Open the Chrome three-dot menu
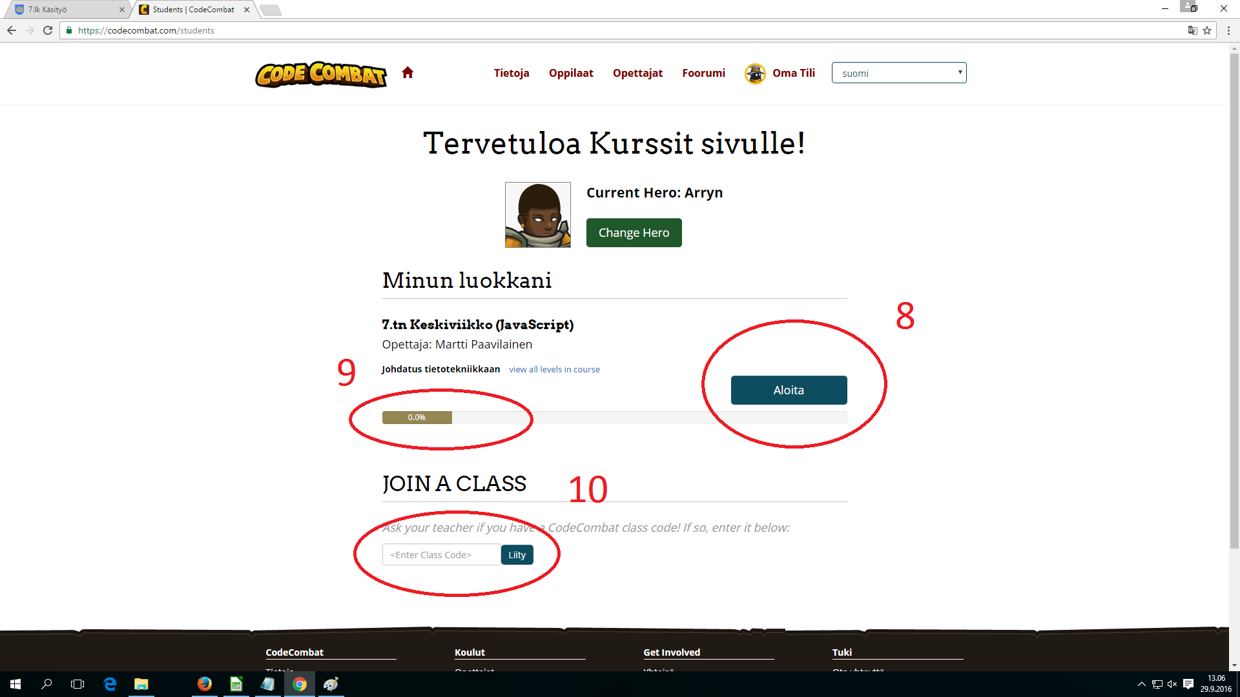 (x=1228, y=30)
